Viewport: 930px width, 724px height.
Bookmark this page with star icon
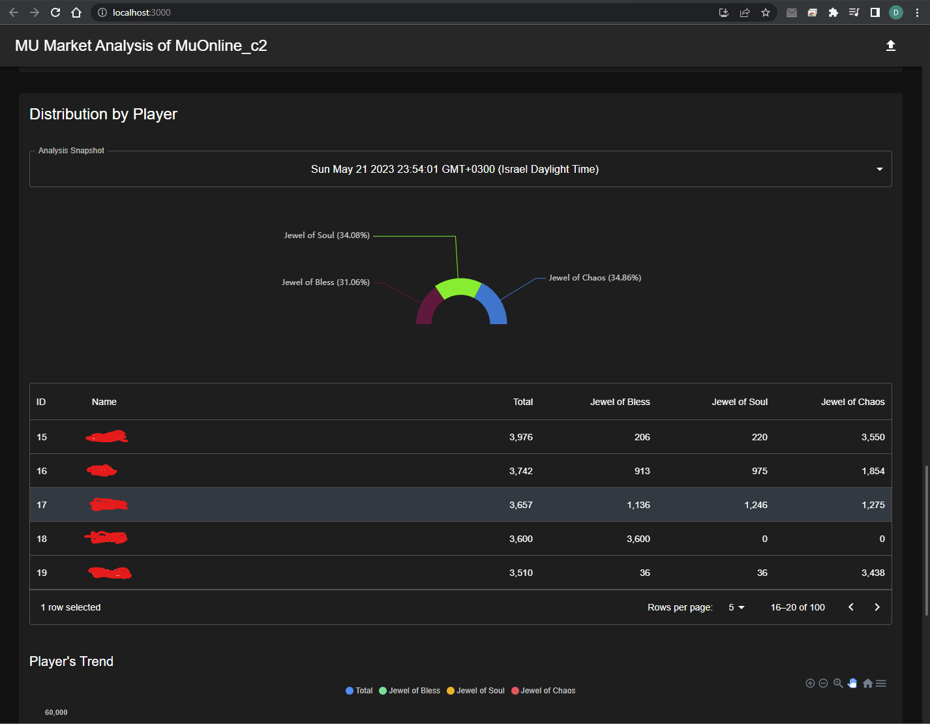tap(766, 12)
